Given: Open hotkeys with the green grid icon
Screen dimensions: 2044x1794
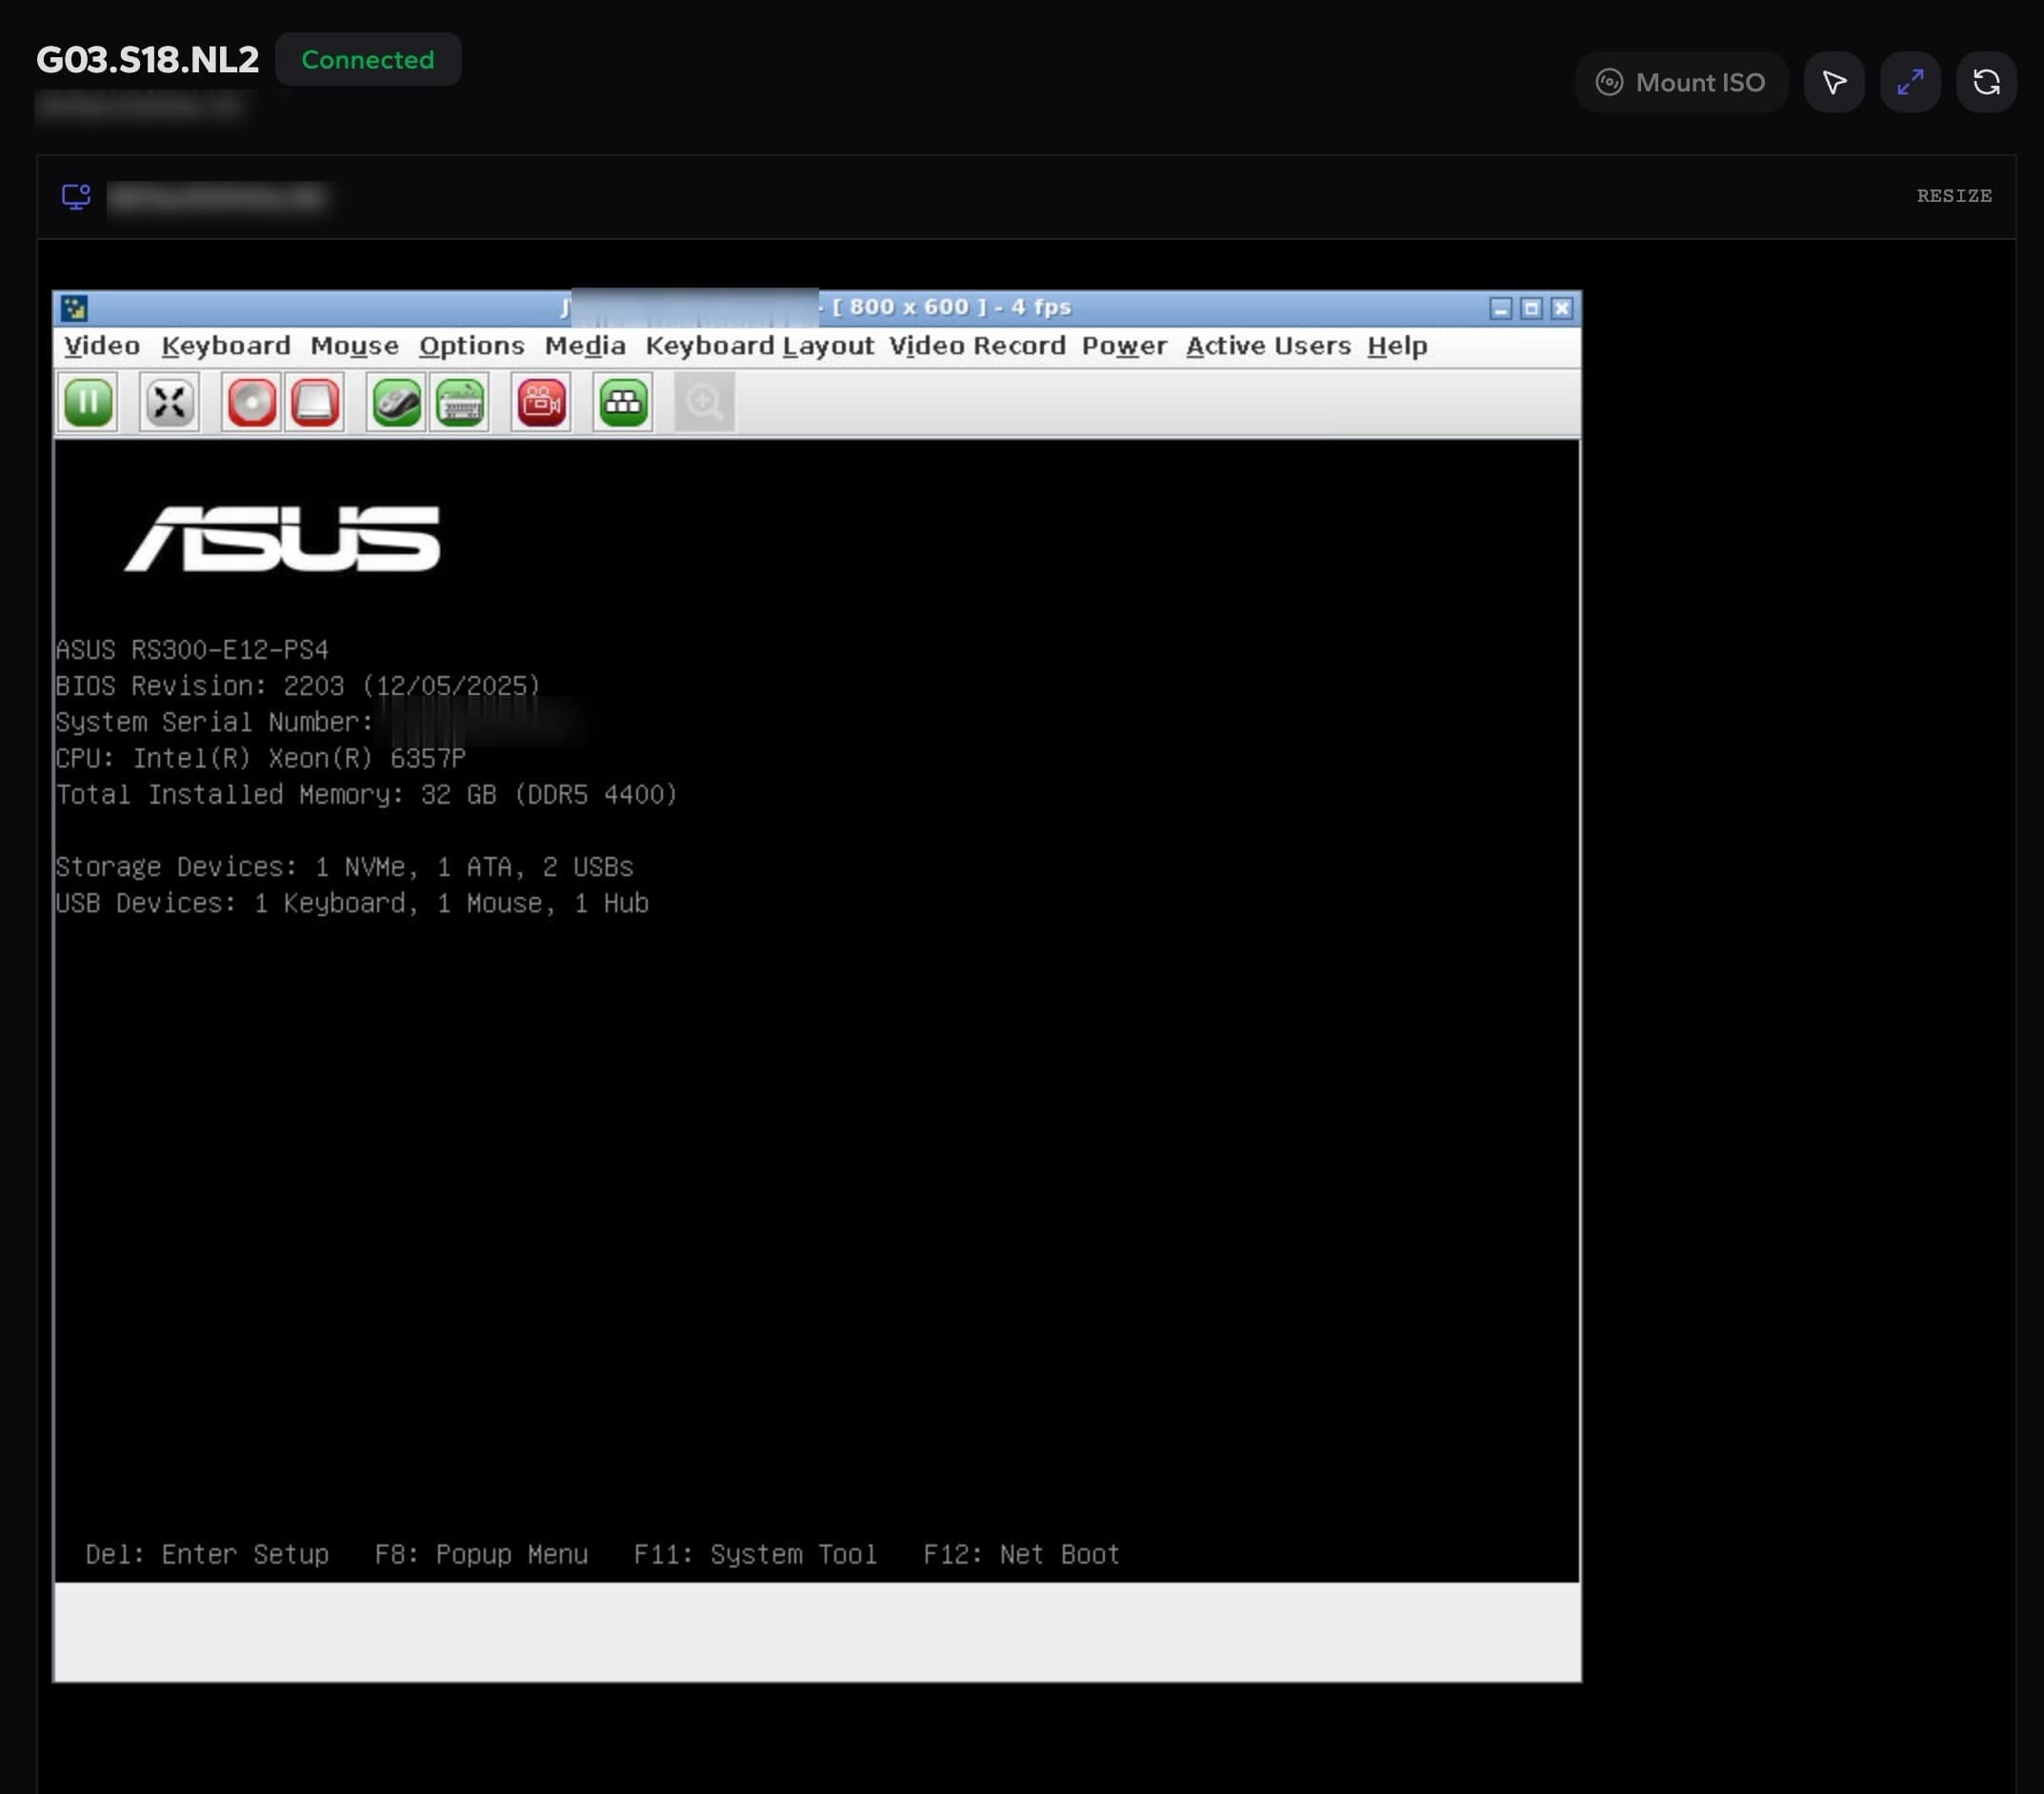Looking at the screenshot, I should tap(623, 403).
